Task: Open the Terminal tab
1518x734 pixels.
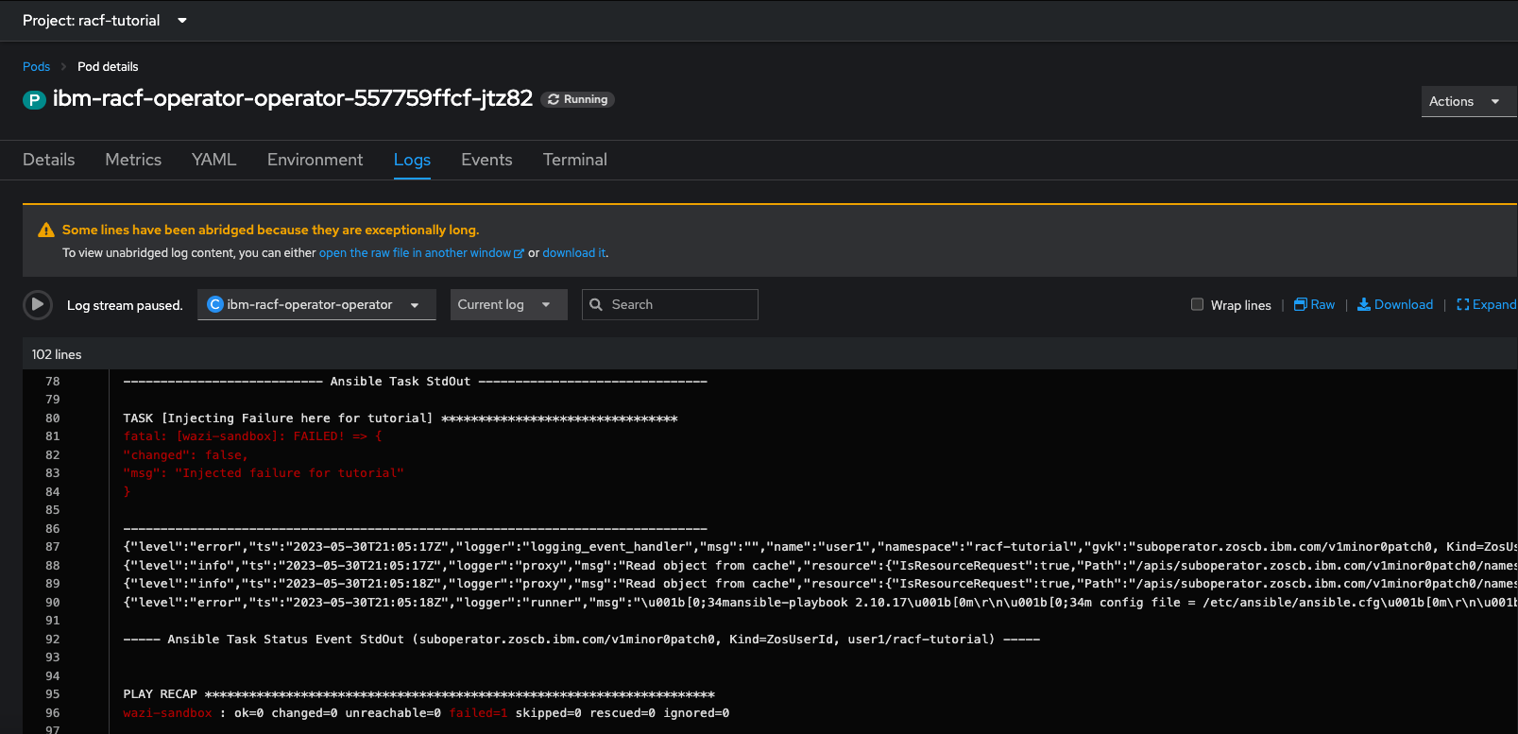Action: pyautogui.click(x=574, y=160)
